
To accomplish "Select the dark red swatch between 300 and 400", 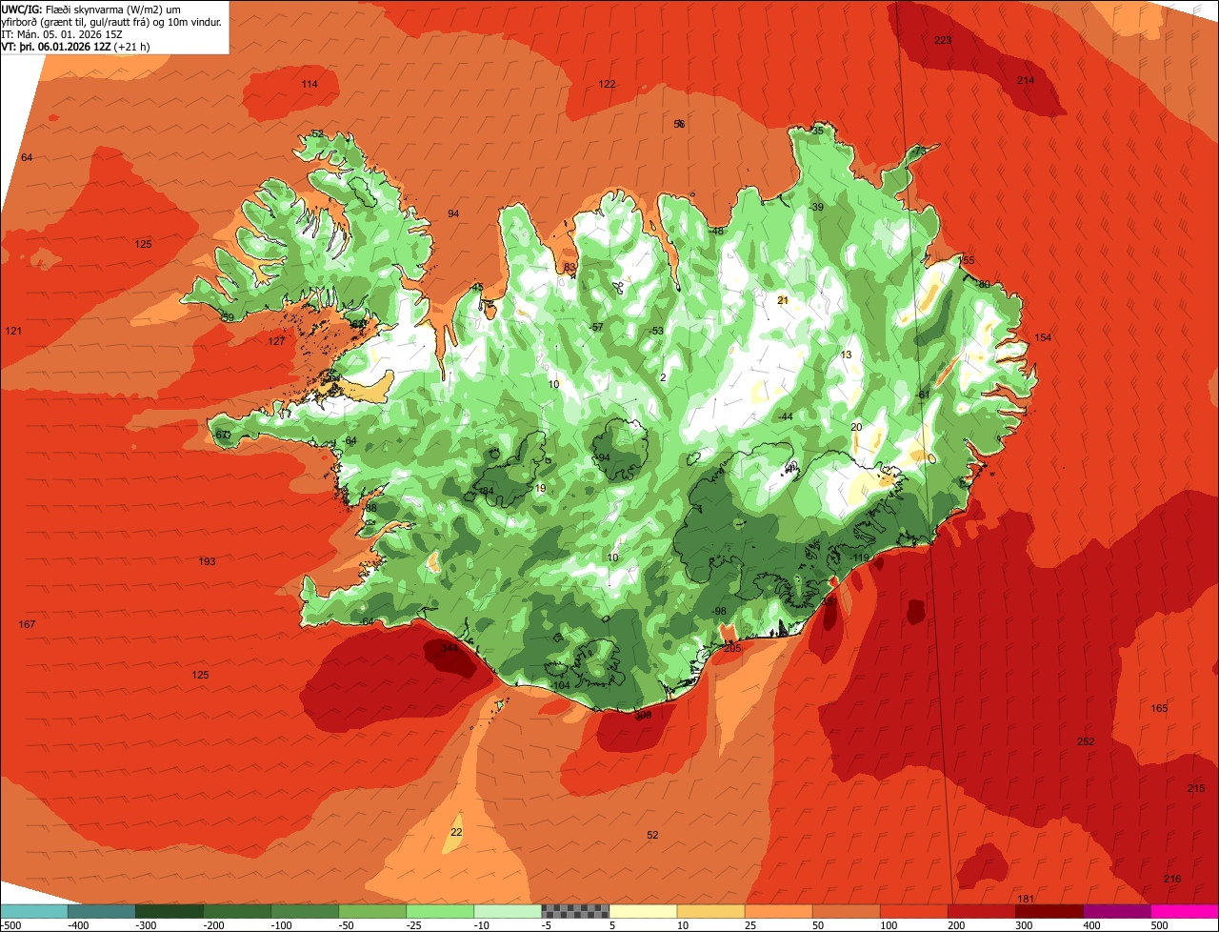I will coord(1049,912).
